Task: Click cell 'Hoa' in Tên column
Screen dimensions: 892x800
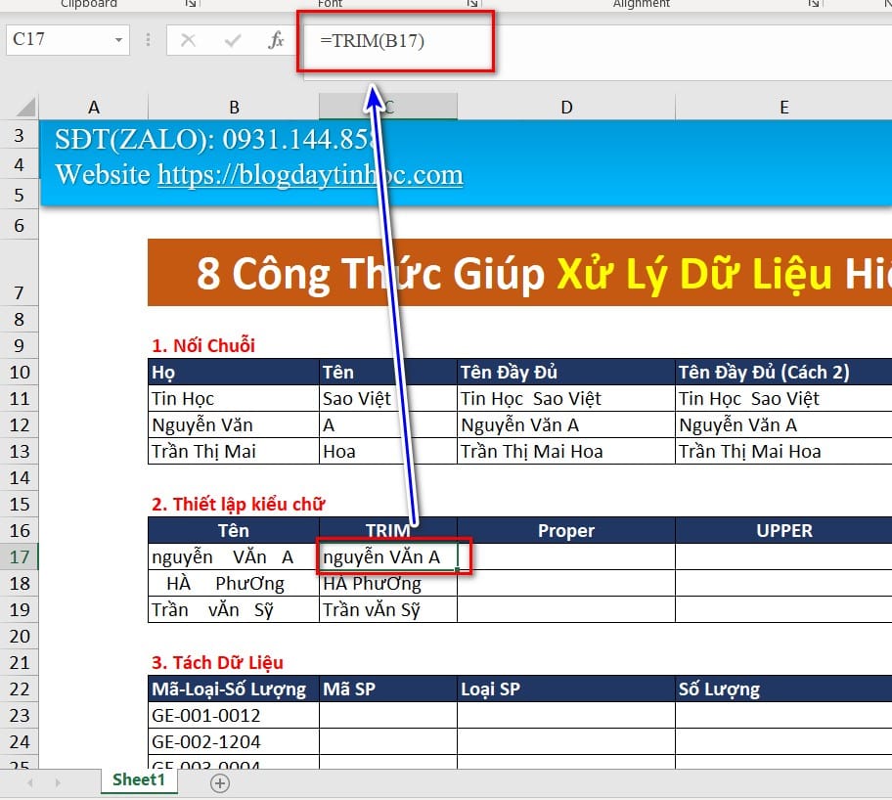Action: tap(388, 451)
